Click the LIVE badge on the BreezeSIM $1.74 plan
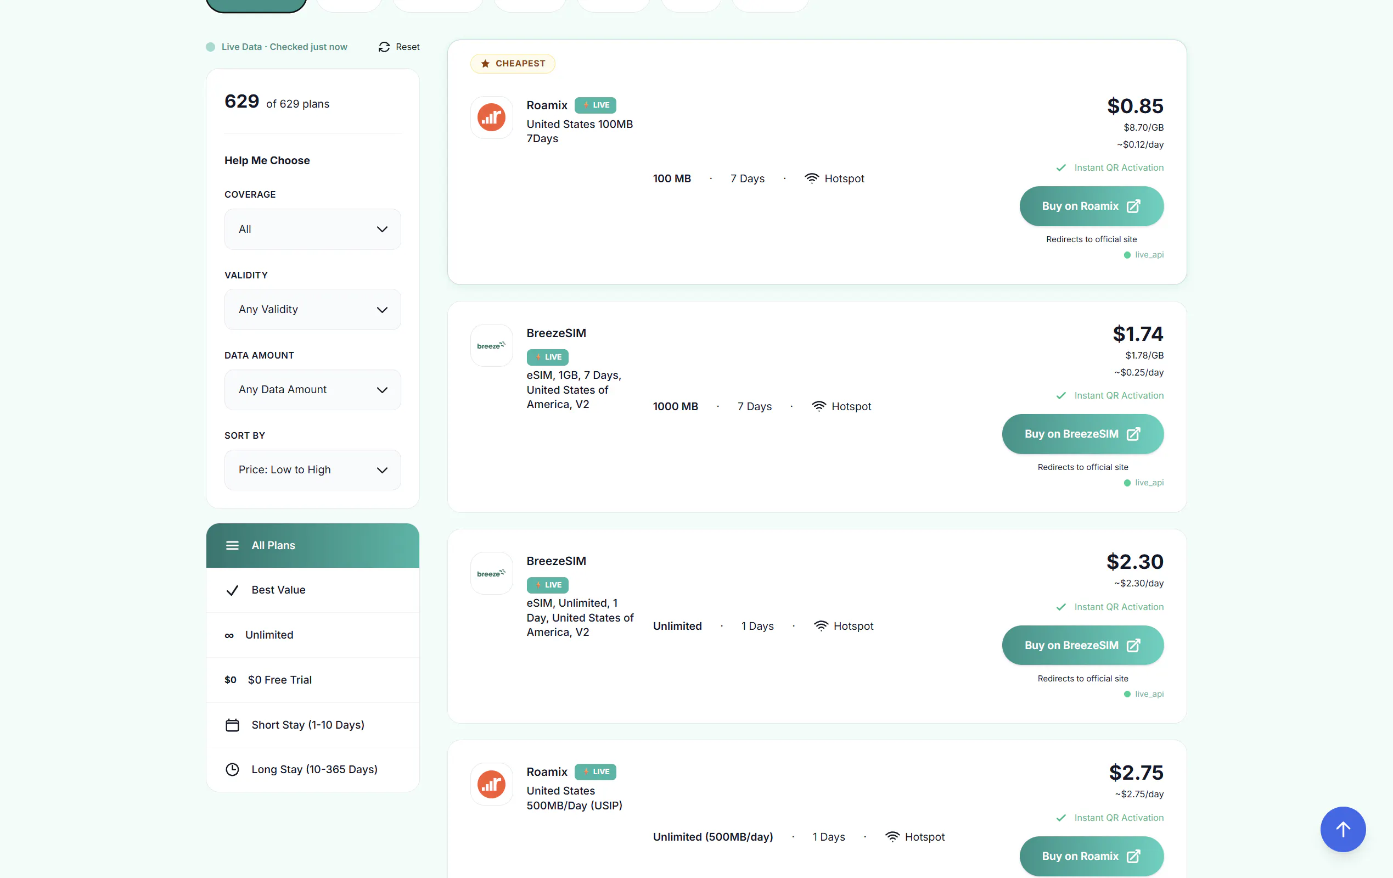This screenshot has height=878, width=1393. pyautogui.click(x=547, y=357)
